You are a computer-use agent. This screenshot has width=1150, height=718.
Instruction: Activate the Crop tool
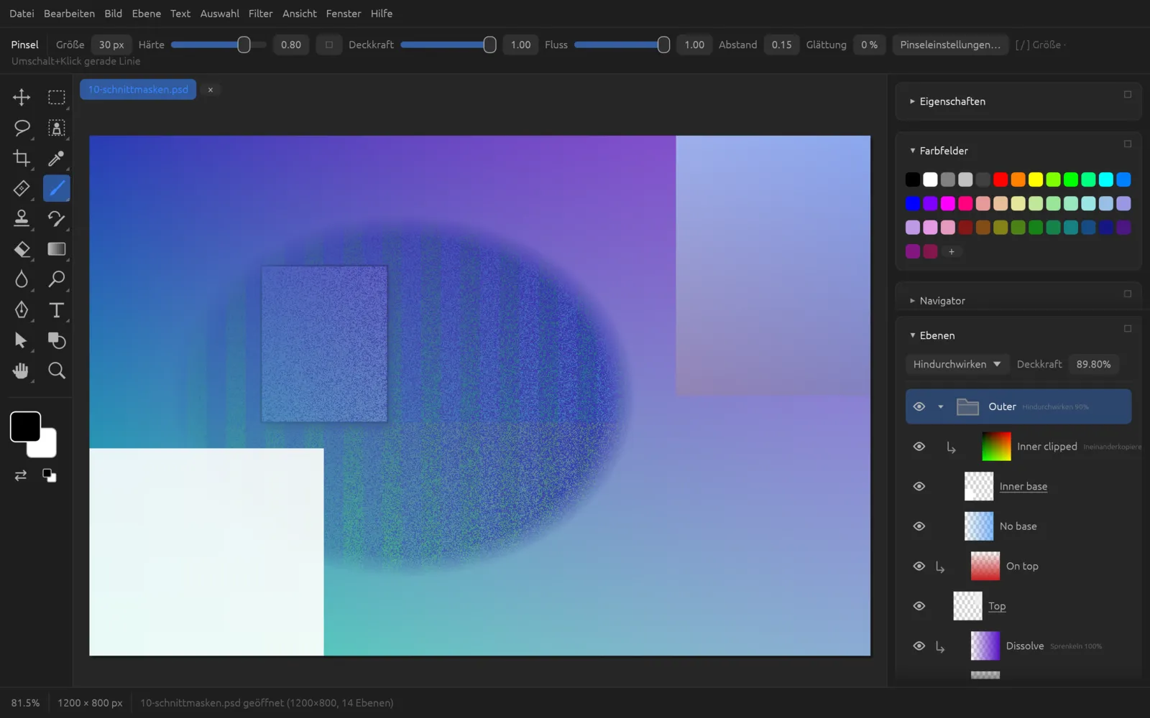coord(22,158)
